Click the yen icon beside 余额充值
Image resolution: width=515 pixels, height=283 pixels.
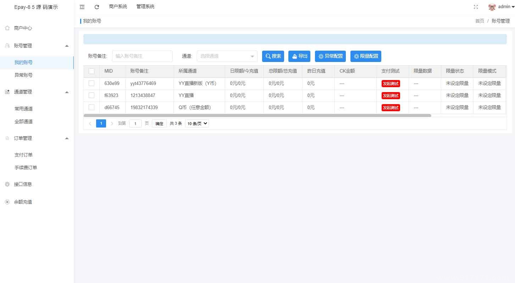pyautogui.click(x=7, y=202)
